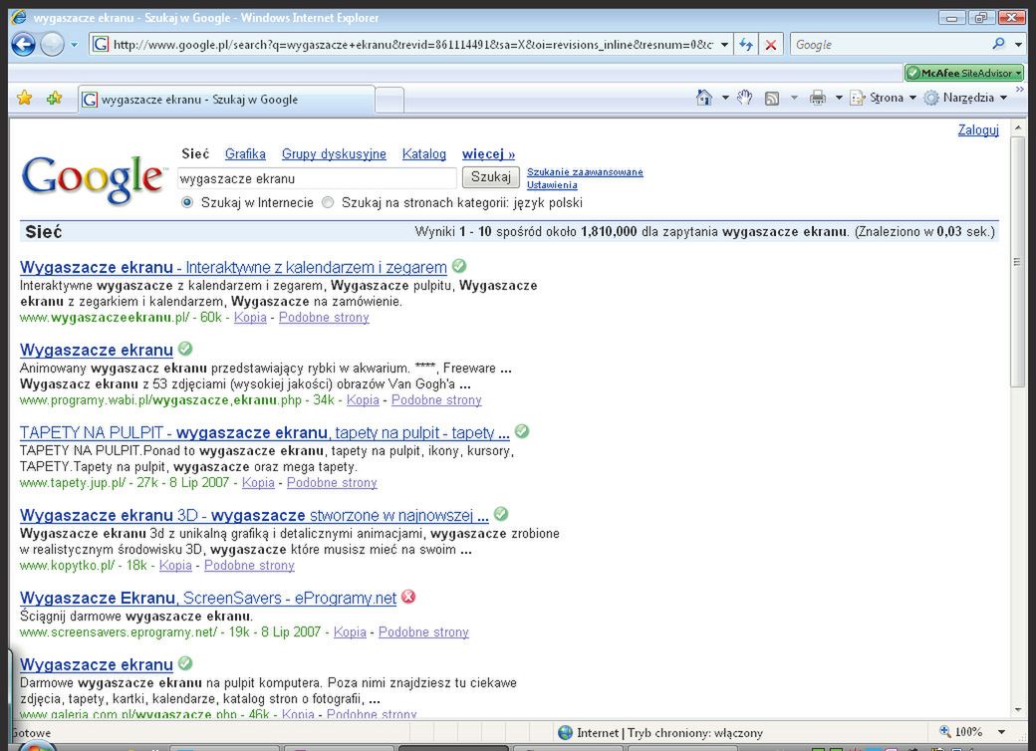The width and height of the screenshot is (1036, 751).
Task: Select the Szukaj w Internecie radio button
Action: (187, 202)
